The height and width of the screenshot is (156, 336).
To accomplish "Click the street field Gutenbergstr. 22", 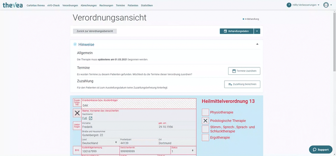I will point(138,134).
